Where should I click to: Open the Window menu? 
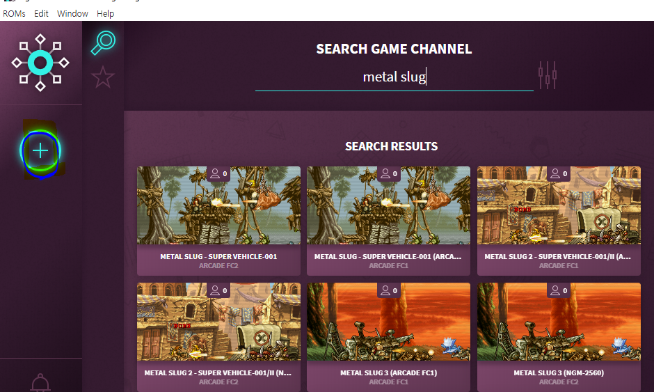click(72, 13)
